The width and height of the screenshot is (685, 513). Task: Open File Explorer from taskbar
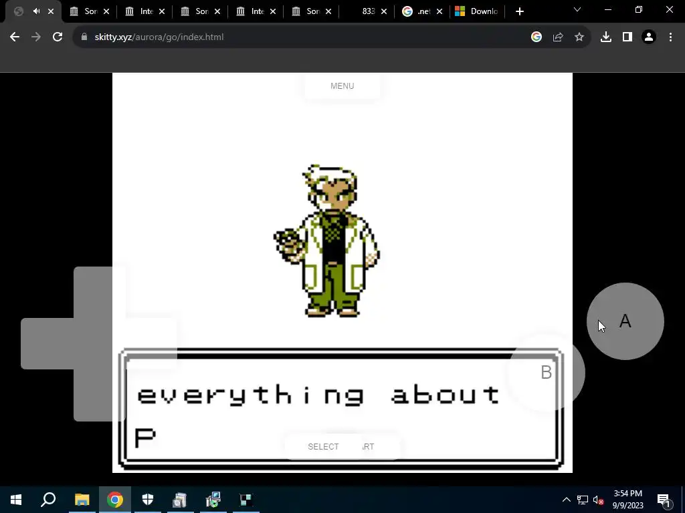coord(82,500)
